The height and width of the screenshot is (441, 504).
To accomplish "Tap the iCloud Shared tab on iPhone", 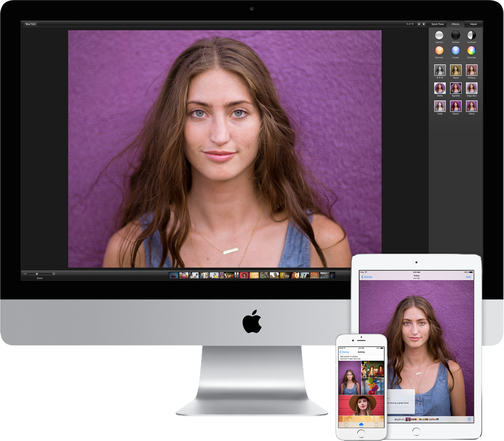I will pos(361,425).
